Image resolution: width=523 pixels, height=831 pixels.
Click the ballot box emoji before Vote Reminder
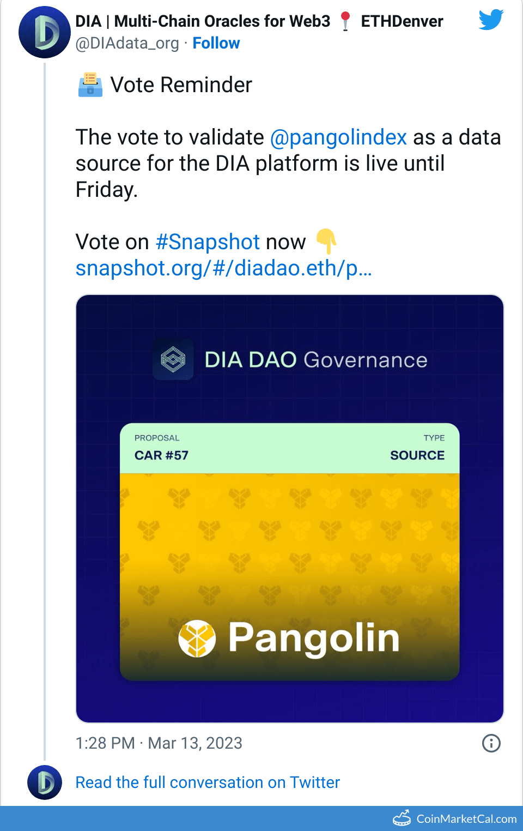tap(90, 85)
